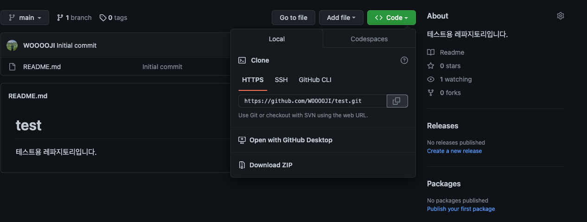Click the fork icon beside 0 forks
Image resolution: width=587 pixels, height=222 pixels.
coord(431,93)
